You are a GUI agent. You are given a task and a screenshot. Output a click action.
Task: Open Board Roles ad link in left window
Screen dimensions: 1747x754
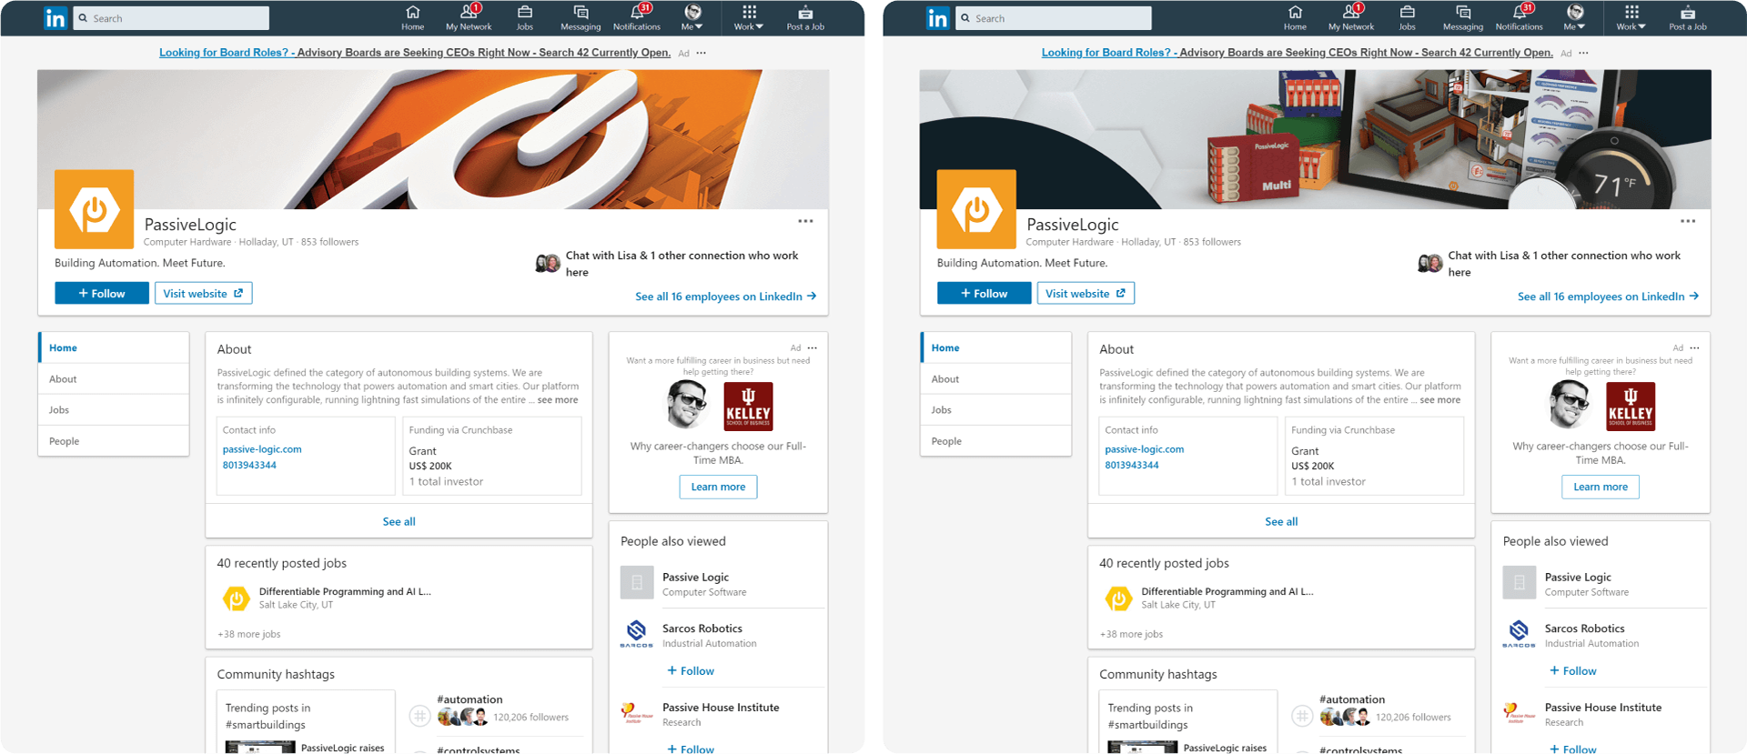click(415, 53)
